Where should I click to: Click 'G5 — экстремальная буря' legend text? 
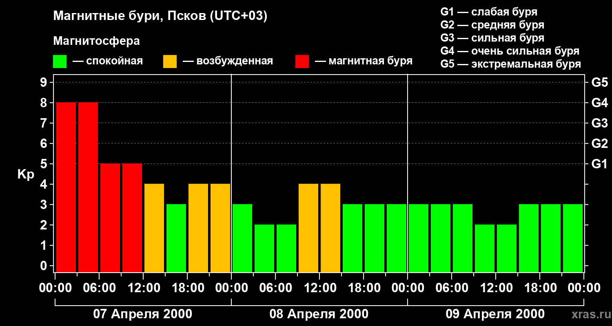[x=510, y=64]
